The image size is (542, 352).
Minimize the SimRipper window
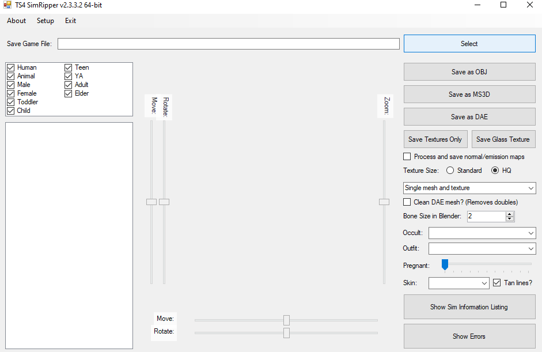pyautogui.click(x=477, y=5)
